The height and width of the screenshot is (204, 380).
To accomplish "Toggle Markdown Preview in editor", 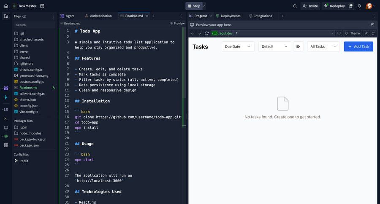I will click(x=177, y=24).
